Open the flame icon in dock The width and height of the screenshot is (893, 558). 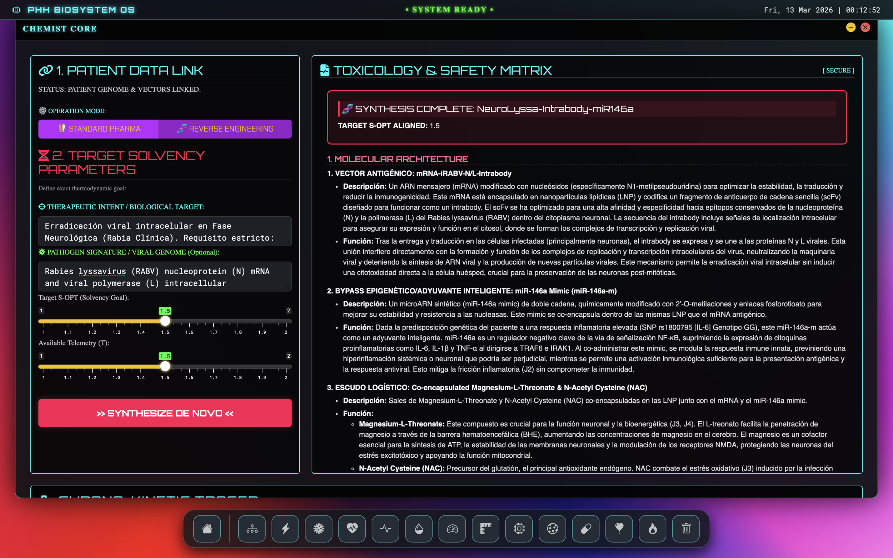click(653, 528)
